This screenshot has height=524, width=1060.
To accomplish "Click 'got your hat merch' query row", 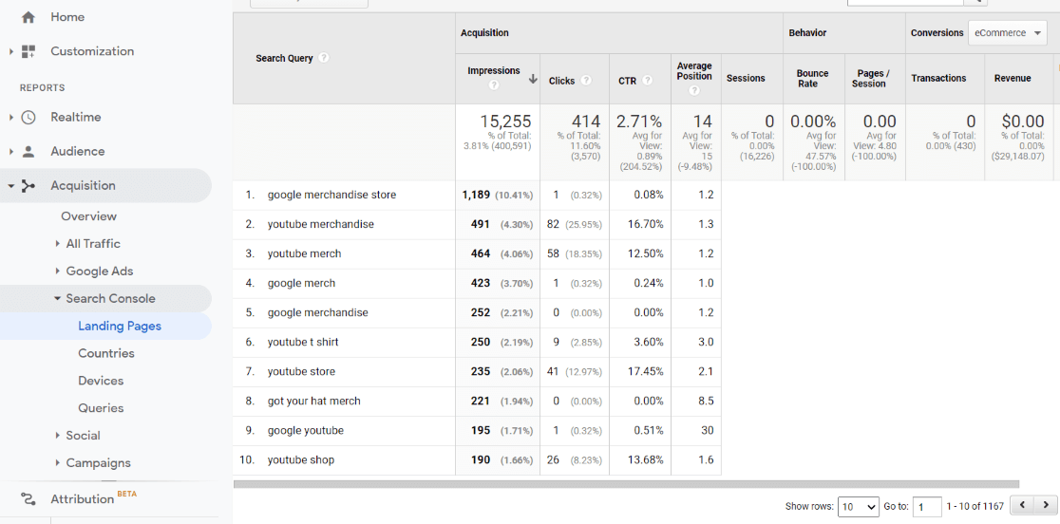I will tap(313, 402).
